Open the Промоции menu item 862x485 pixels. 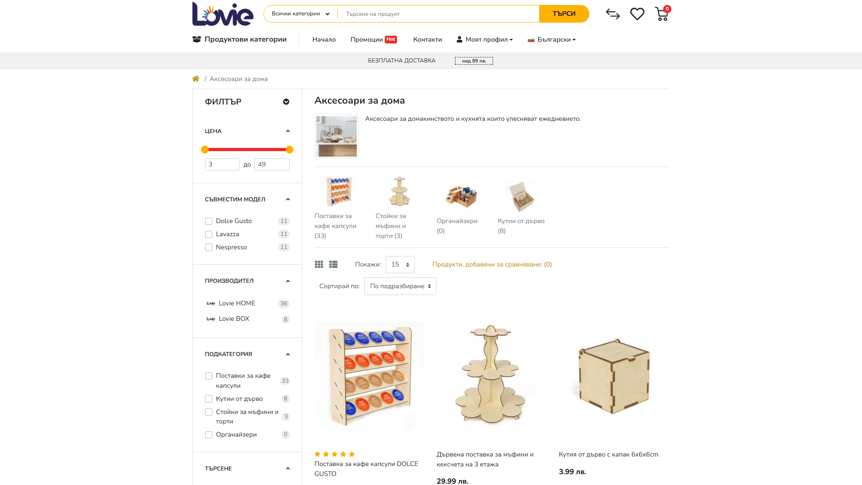[x=374, y=39]
